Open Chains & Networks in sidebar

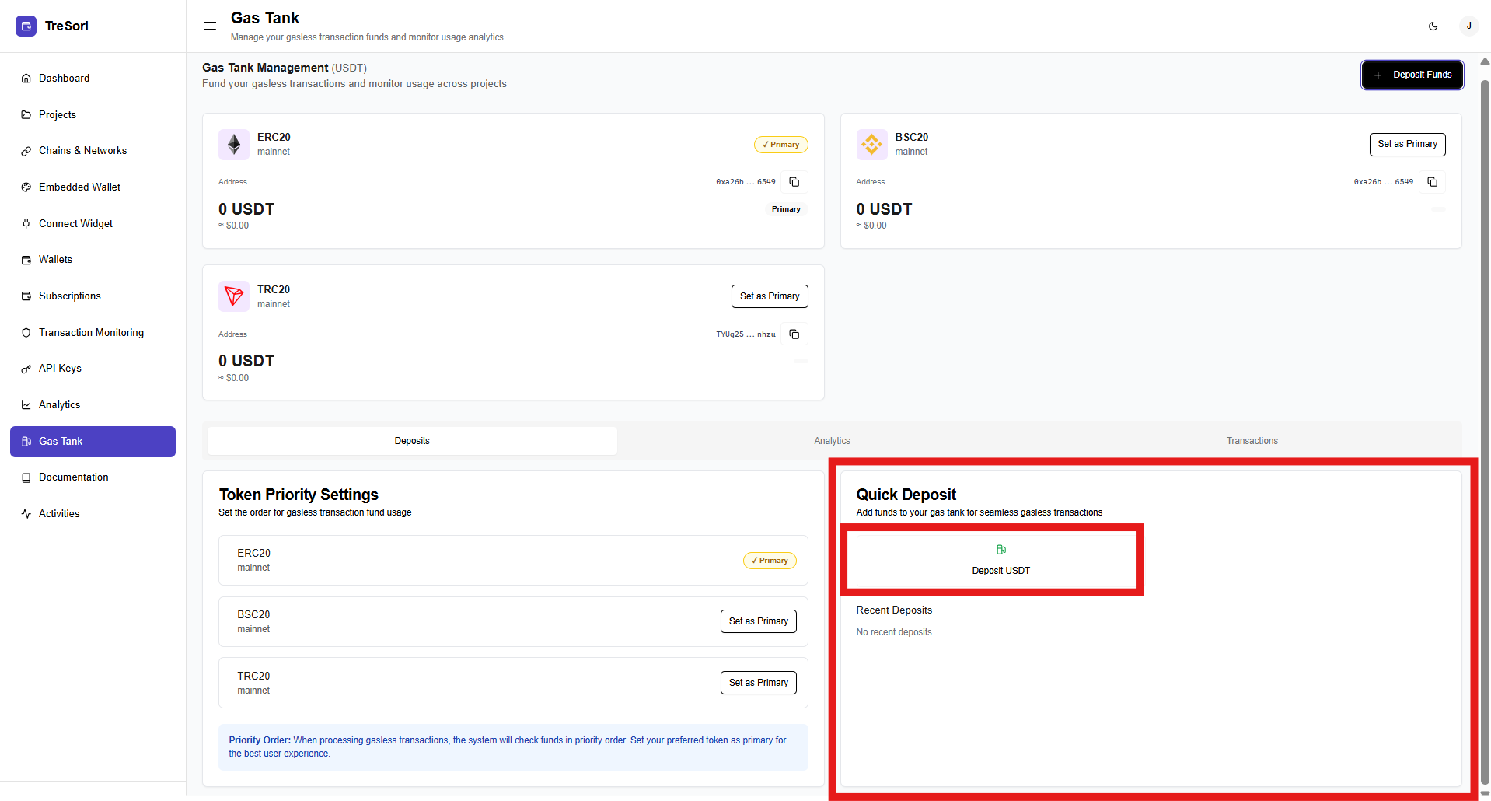(x=82, y=151)
